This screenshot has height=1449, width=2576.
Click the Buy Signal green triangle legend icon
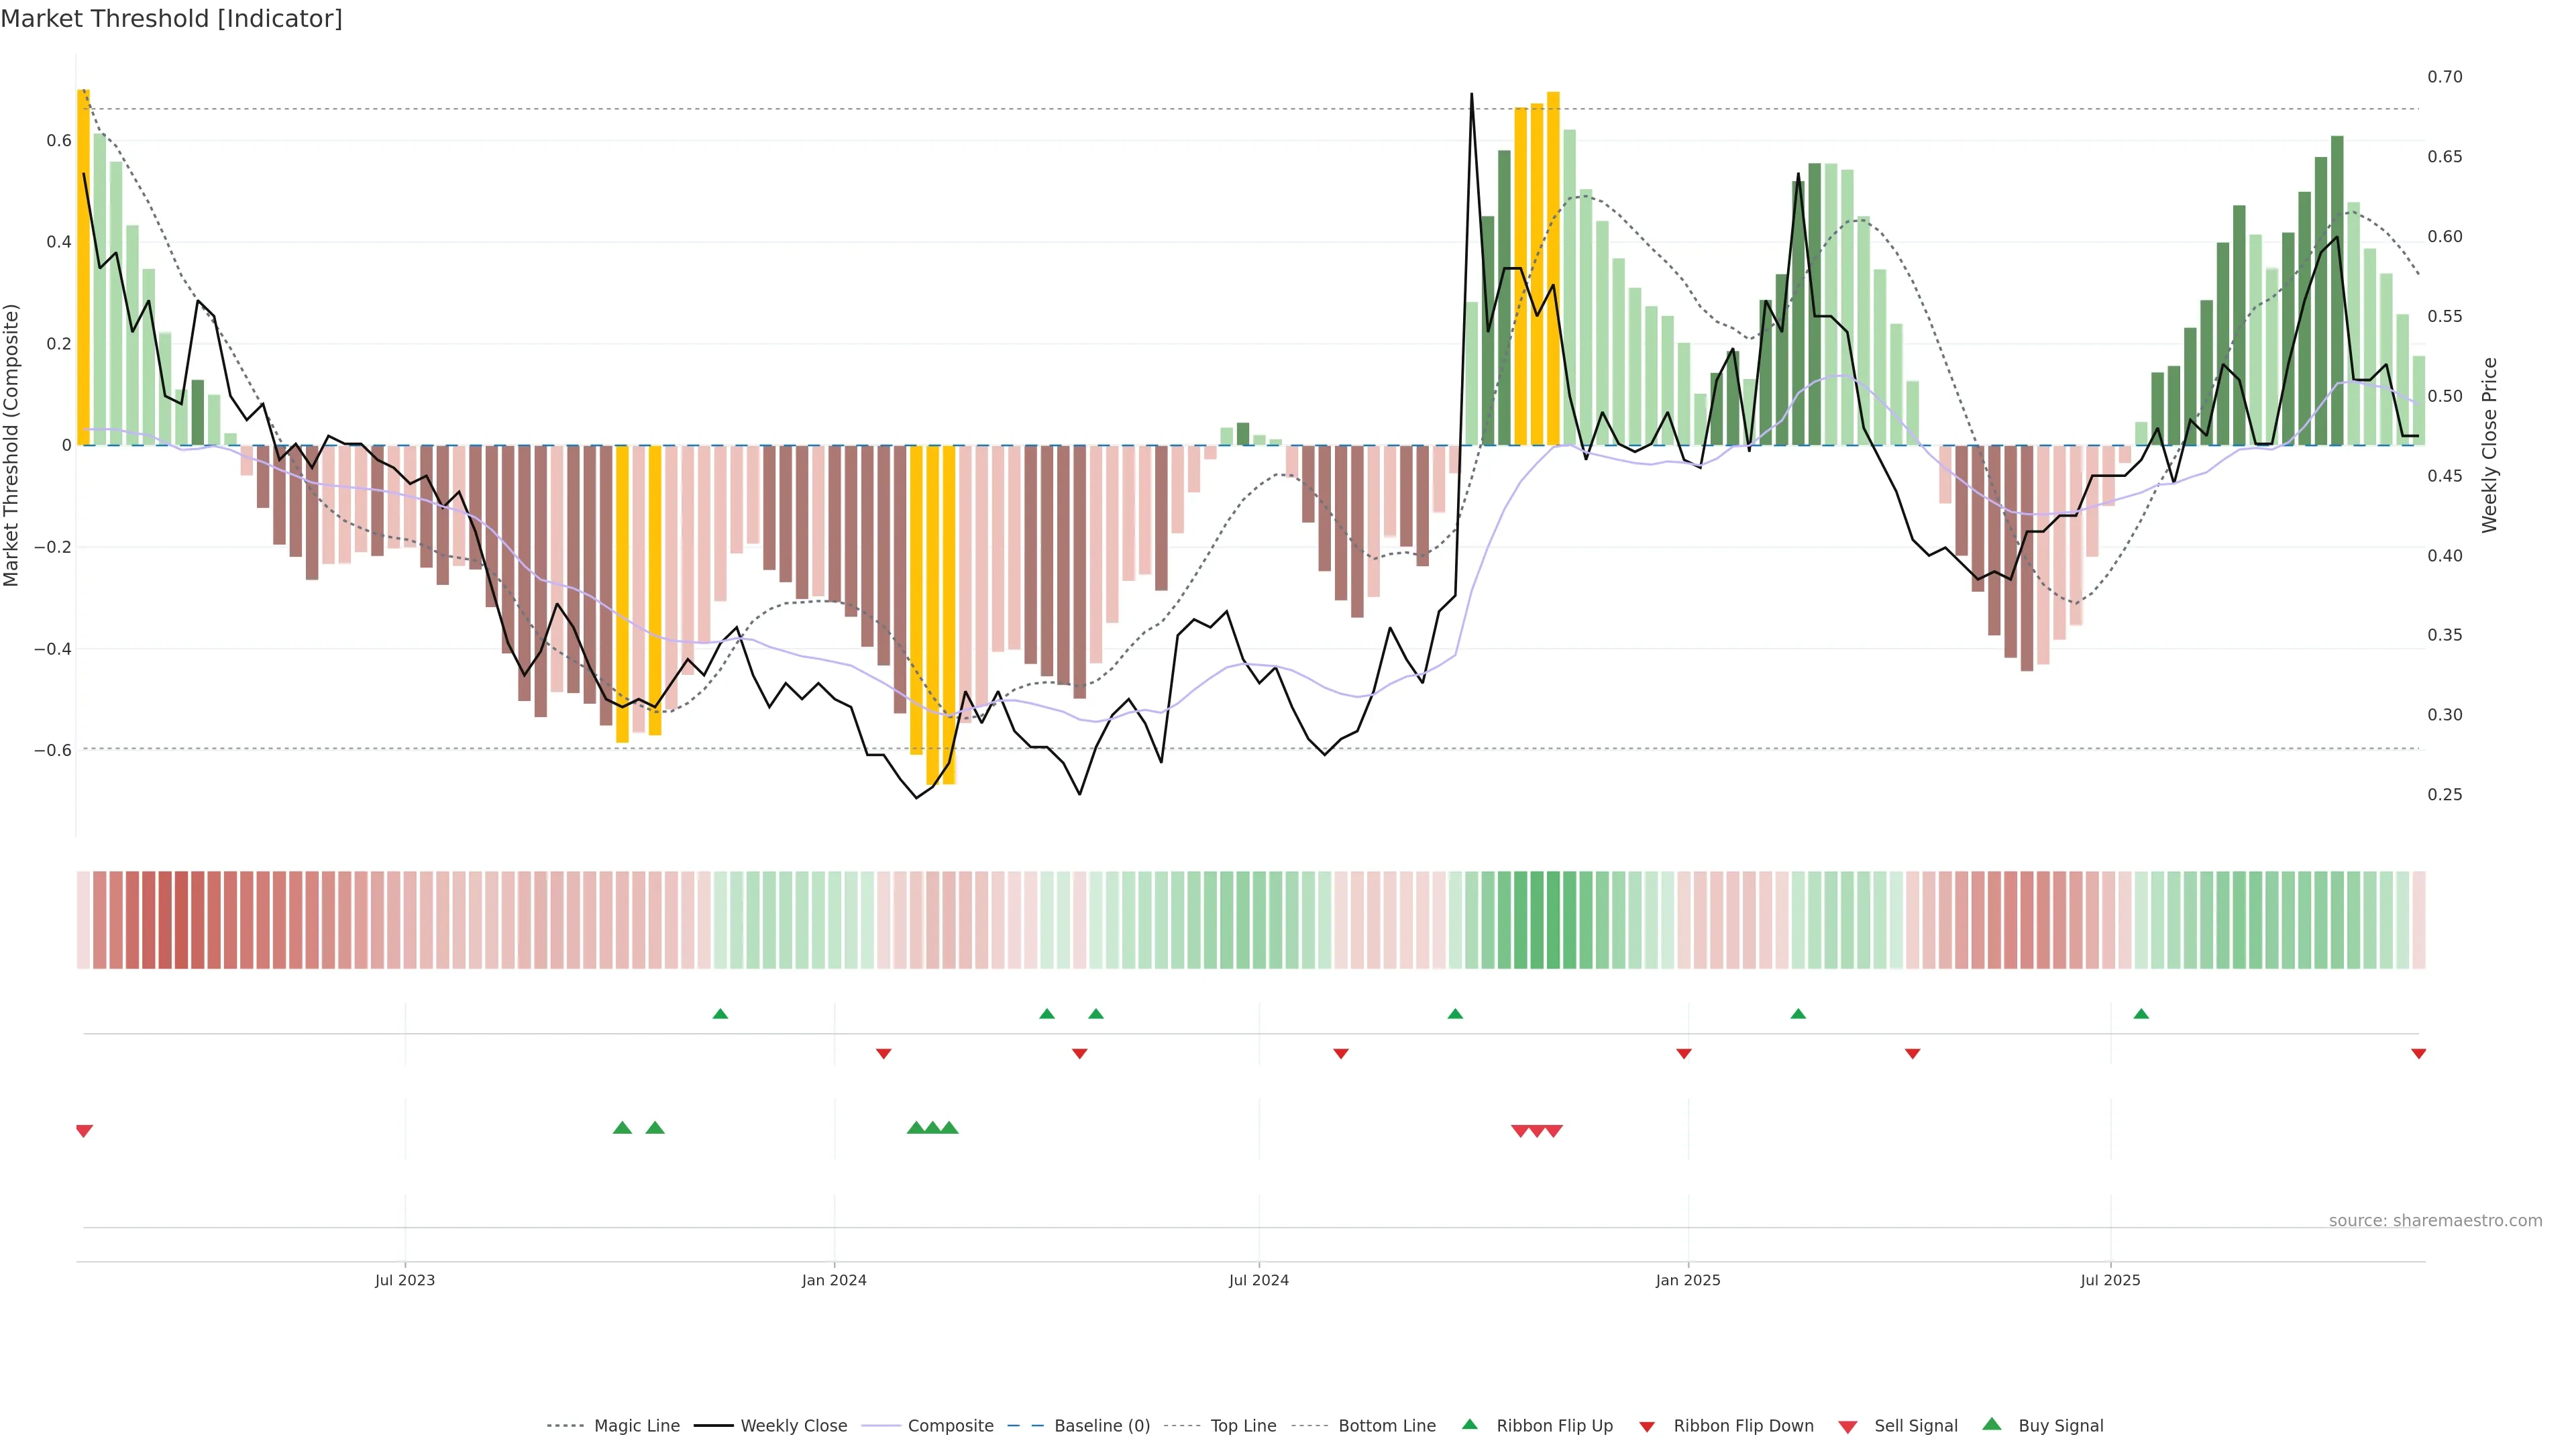click(1991, 1424)
